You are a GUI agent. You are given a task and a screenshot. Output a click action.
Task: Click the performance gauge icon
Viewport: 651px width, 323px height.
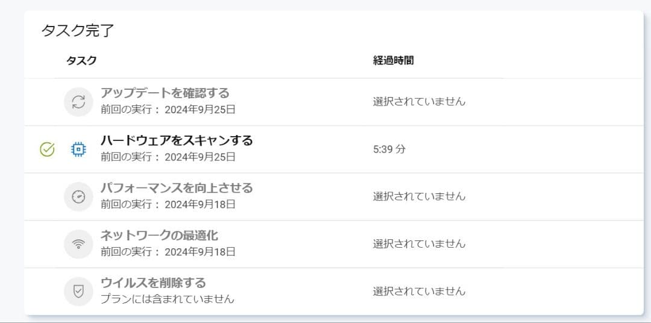click(78, 196)
